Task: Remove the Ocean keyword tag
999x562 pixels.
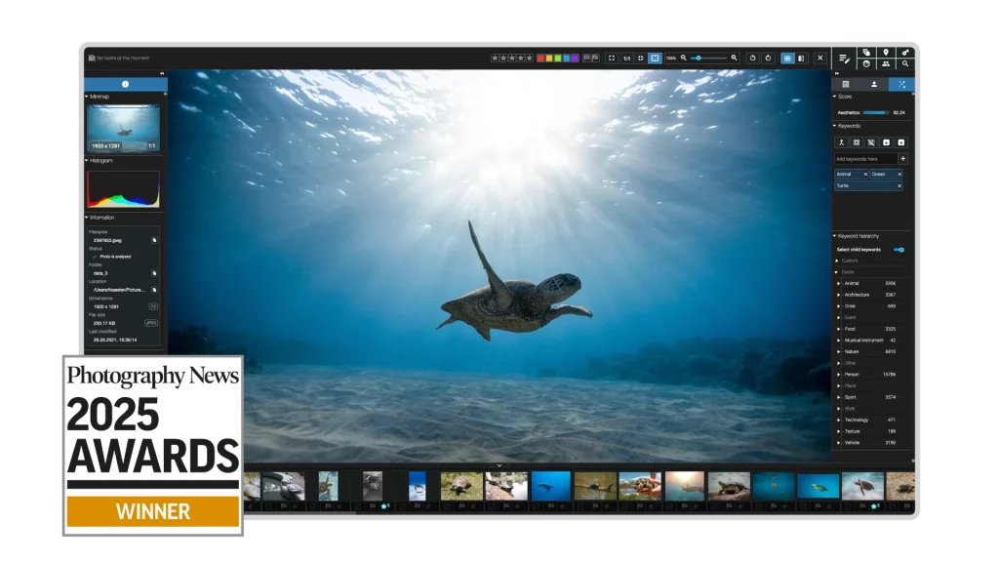Action: coord(899,174)
